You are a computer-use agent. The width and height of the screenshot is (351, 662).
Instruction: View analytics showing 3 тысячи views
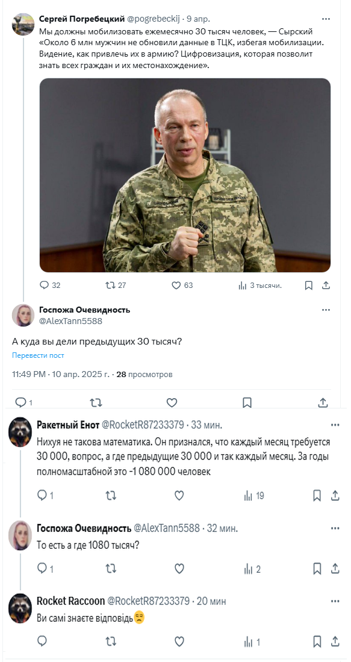(260, 286)
